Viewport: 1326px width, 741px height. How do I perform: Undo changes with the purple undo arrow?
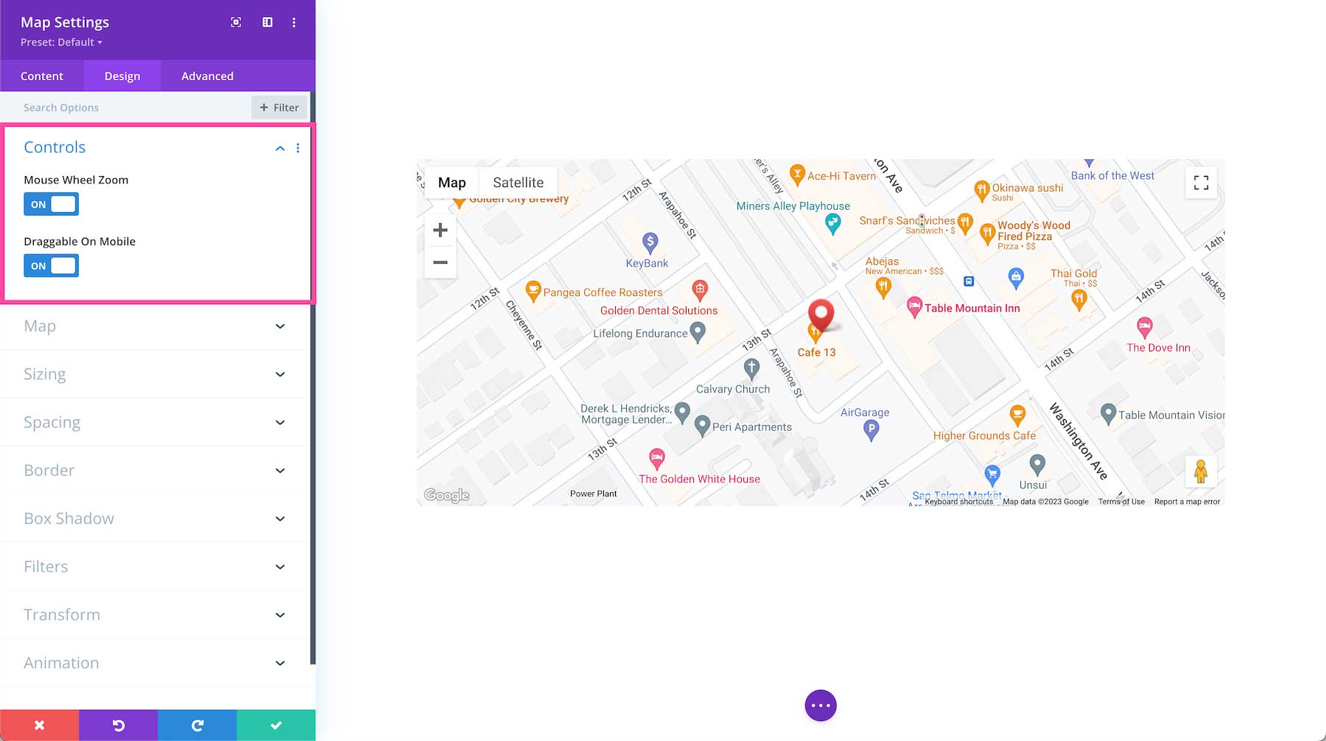(118, 725)
